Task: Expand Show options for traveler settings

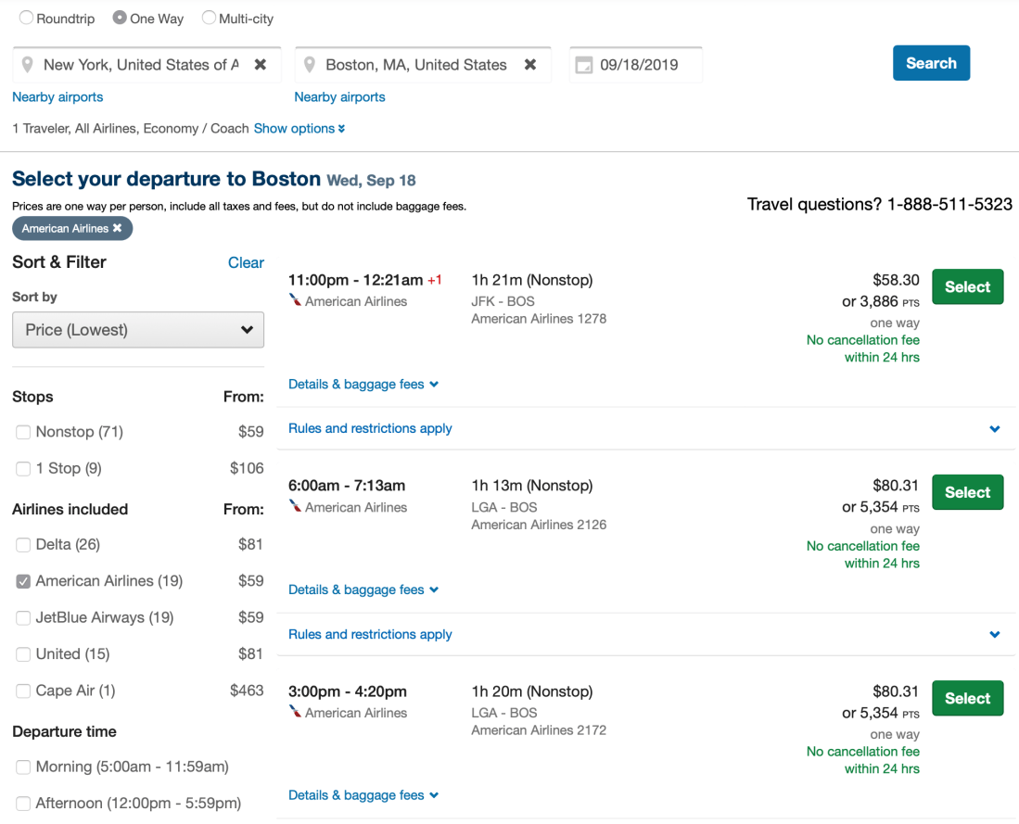Action: pos(299,129)
